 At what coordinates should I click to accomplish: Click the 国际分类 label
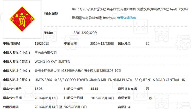pos(124,44)
